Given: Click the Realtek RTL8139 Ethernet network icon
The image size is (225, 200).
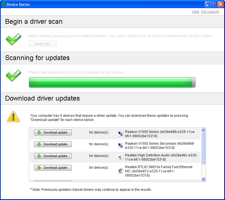Looking at the screenshot, I should click(120, 171).
